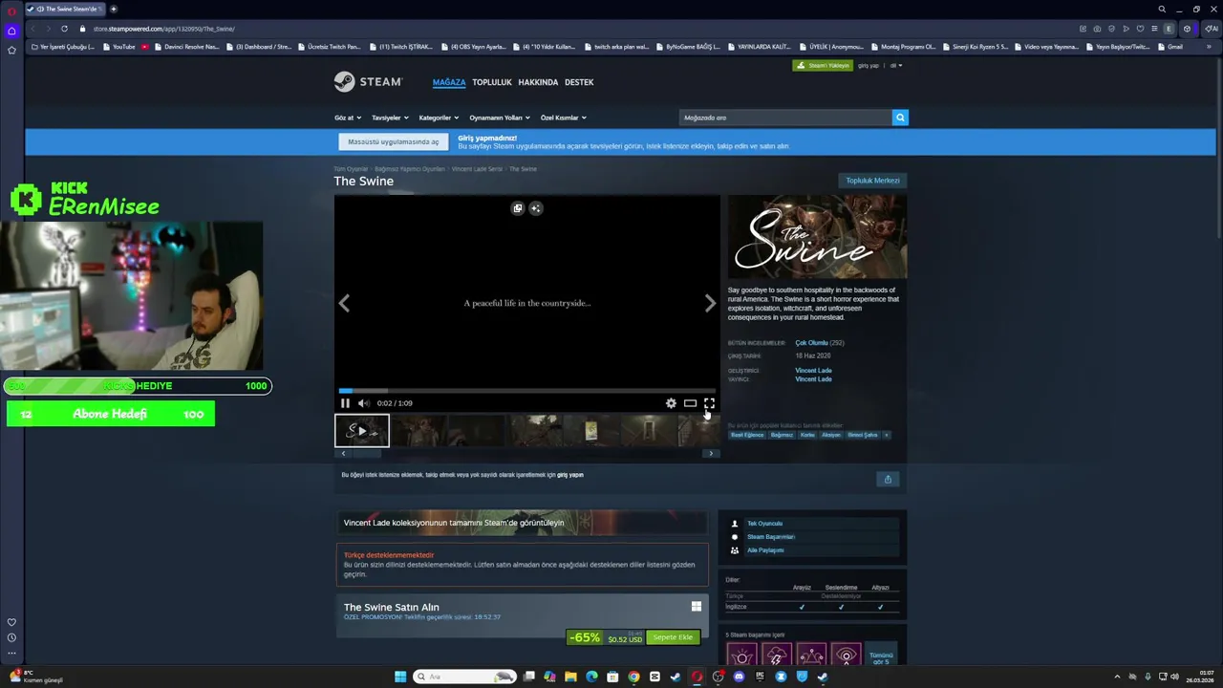Viewport: 1223px width, 688px height.
Task: Click the pop-out icon above the video
Action: coord(518,208)
